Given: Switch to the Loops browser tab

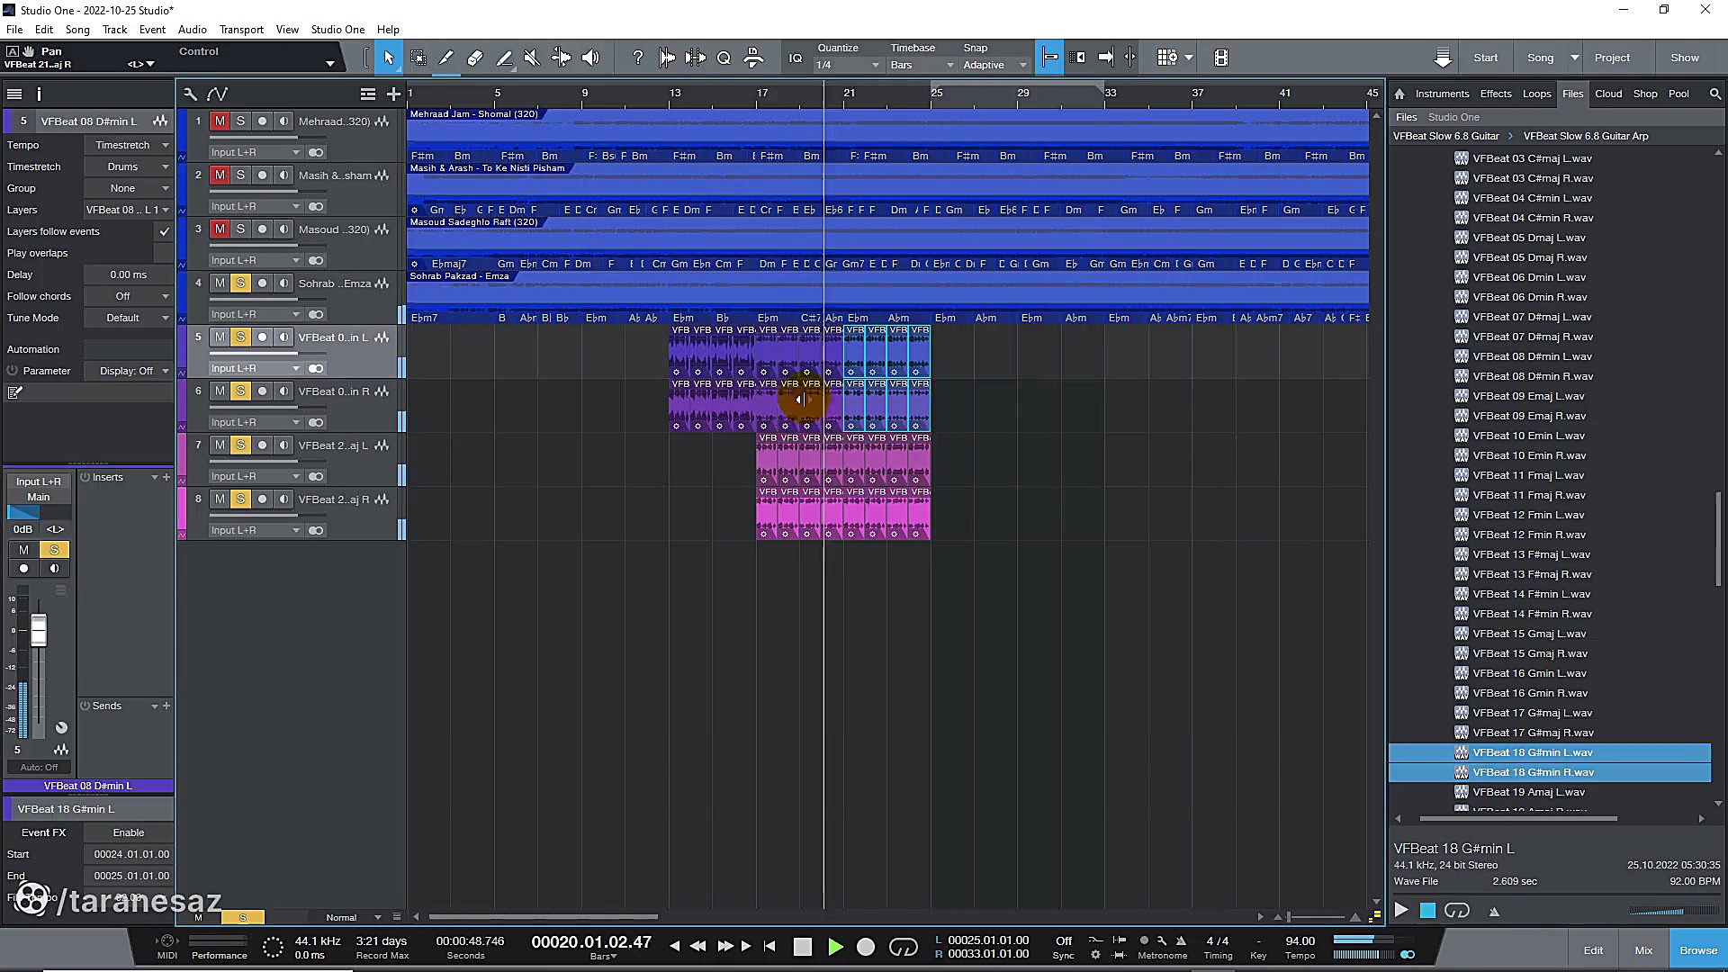Looking at the screenshot, I should pyautogui.click(x=1536, y=94).
